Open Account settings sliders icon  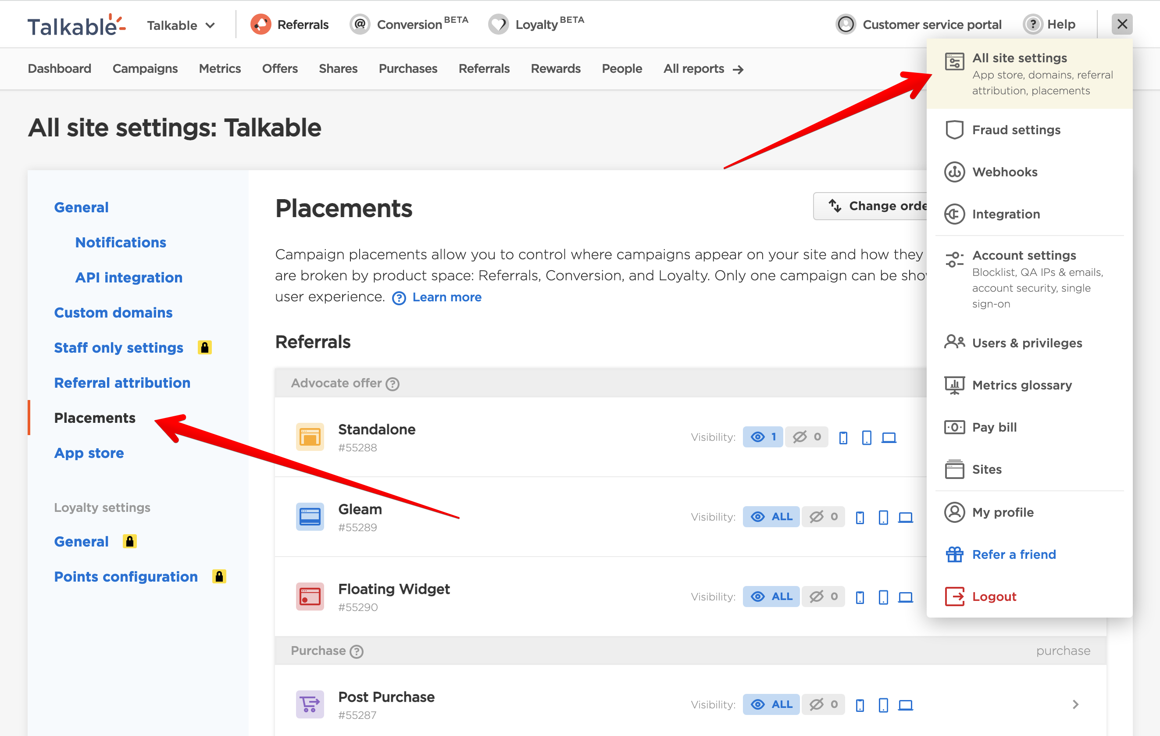pos(954,260)
